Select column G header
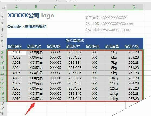This screenshot has height=116, width=151. pyautogui.click(x=134, y=7)
